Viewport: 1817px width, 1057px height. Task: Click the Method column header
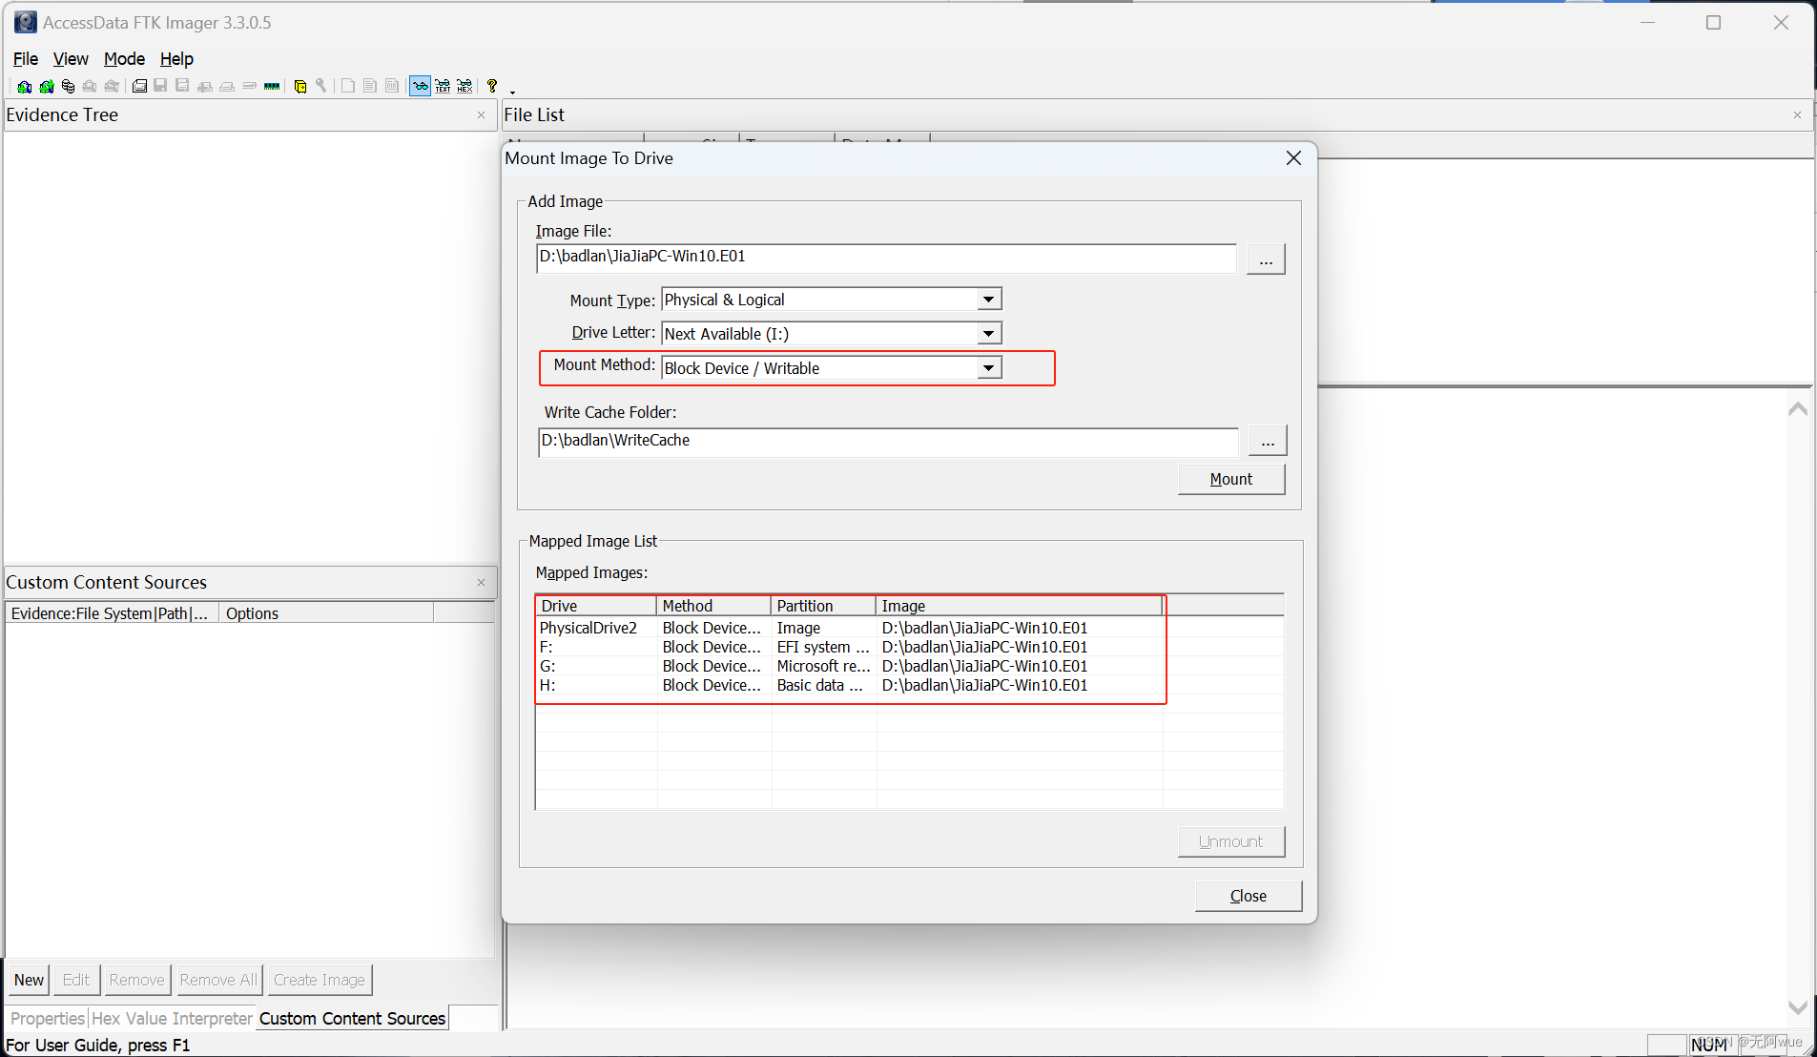pos(713,607)
